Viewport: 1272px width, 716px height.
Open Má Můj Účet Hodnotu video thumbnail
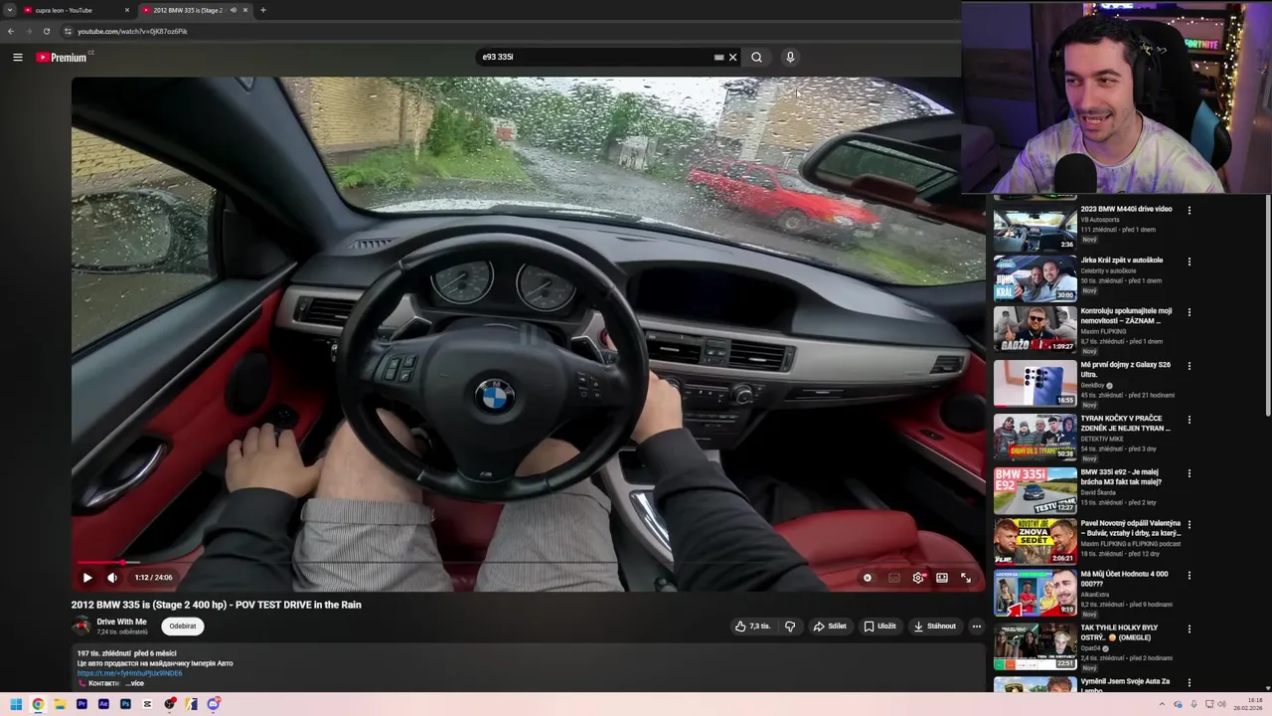[x=1035, y=593]
